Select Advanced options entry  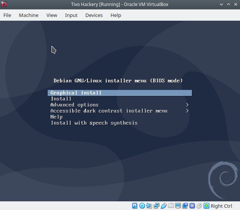pyautogui.click(x=74, y=105)
